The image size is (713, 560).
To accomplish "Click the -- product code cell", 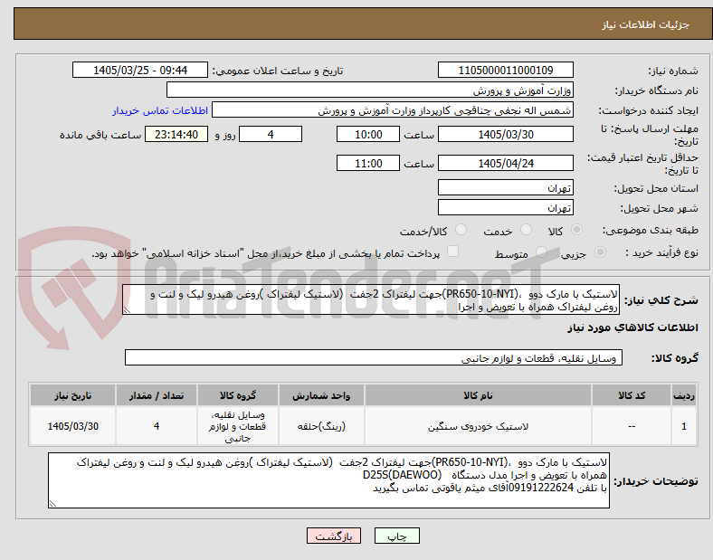I will (632, 426).
